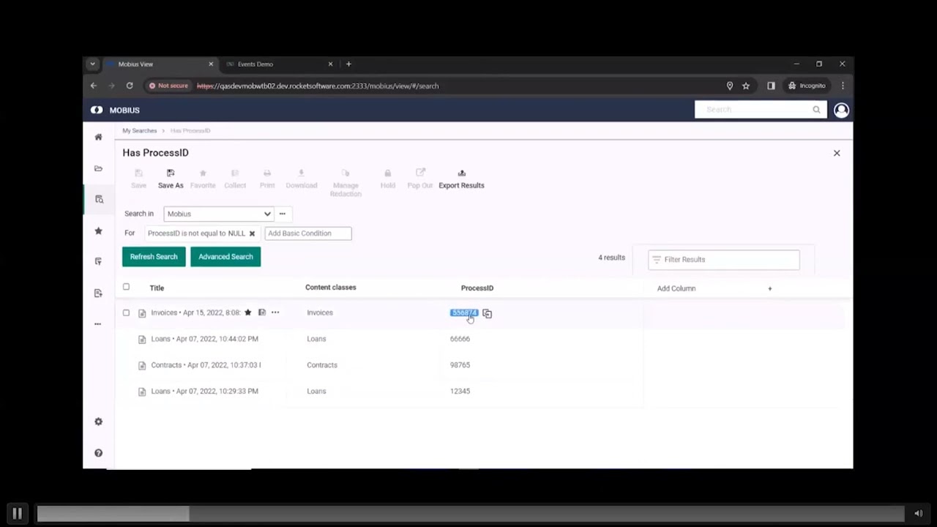Viewport: 937px width, 527px height.
Task: Open Invoices Apr 15 2022 document
Action: [x=195, y=313]
